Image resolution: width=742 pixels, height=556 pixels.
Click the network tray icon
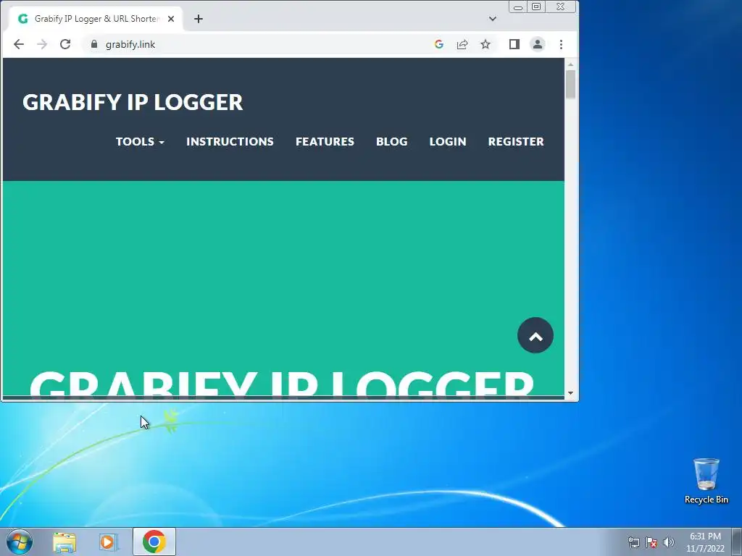(633, 542)
